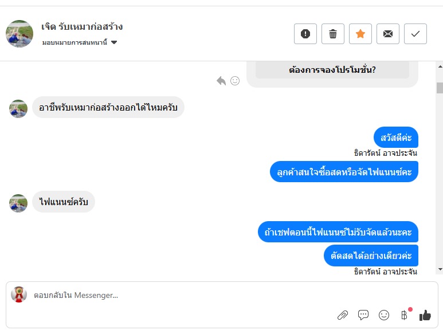The width and height of the screenshot is (443, 330).
Task: Click the blue "สวัสดีค่ะ" message bubble
Action: tap(396, 137)
